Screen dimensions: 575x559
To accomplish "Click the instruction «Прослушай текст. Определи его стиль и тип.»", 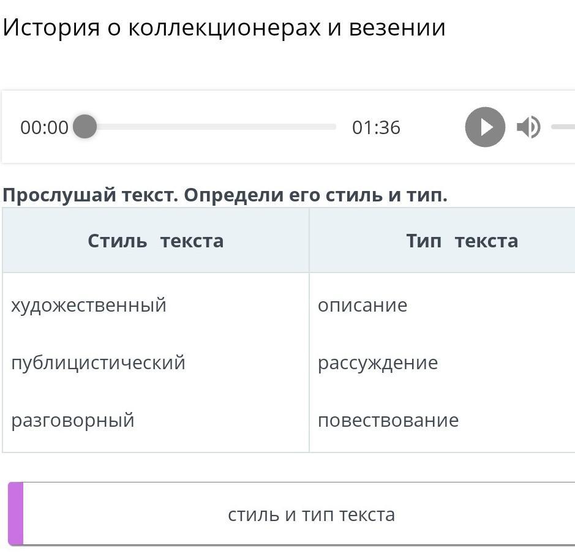I will tap(225, 195).
